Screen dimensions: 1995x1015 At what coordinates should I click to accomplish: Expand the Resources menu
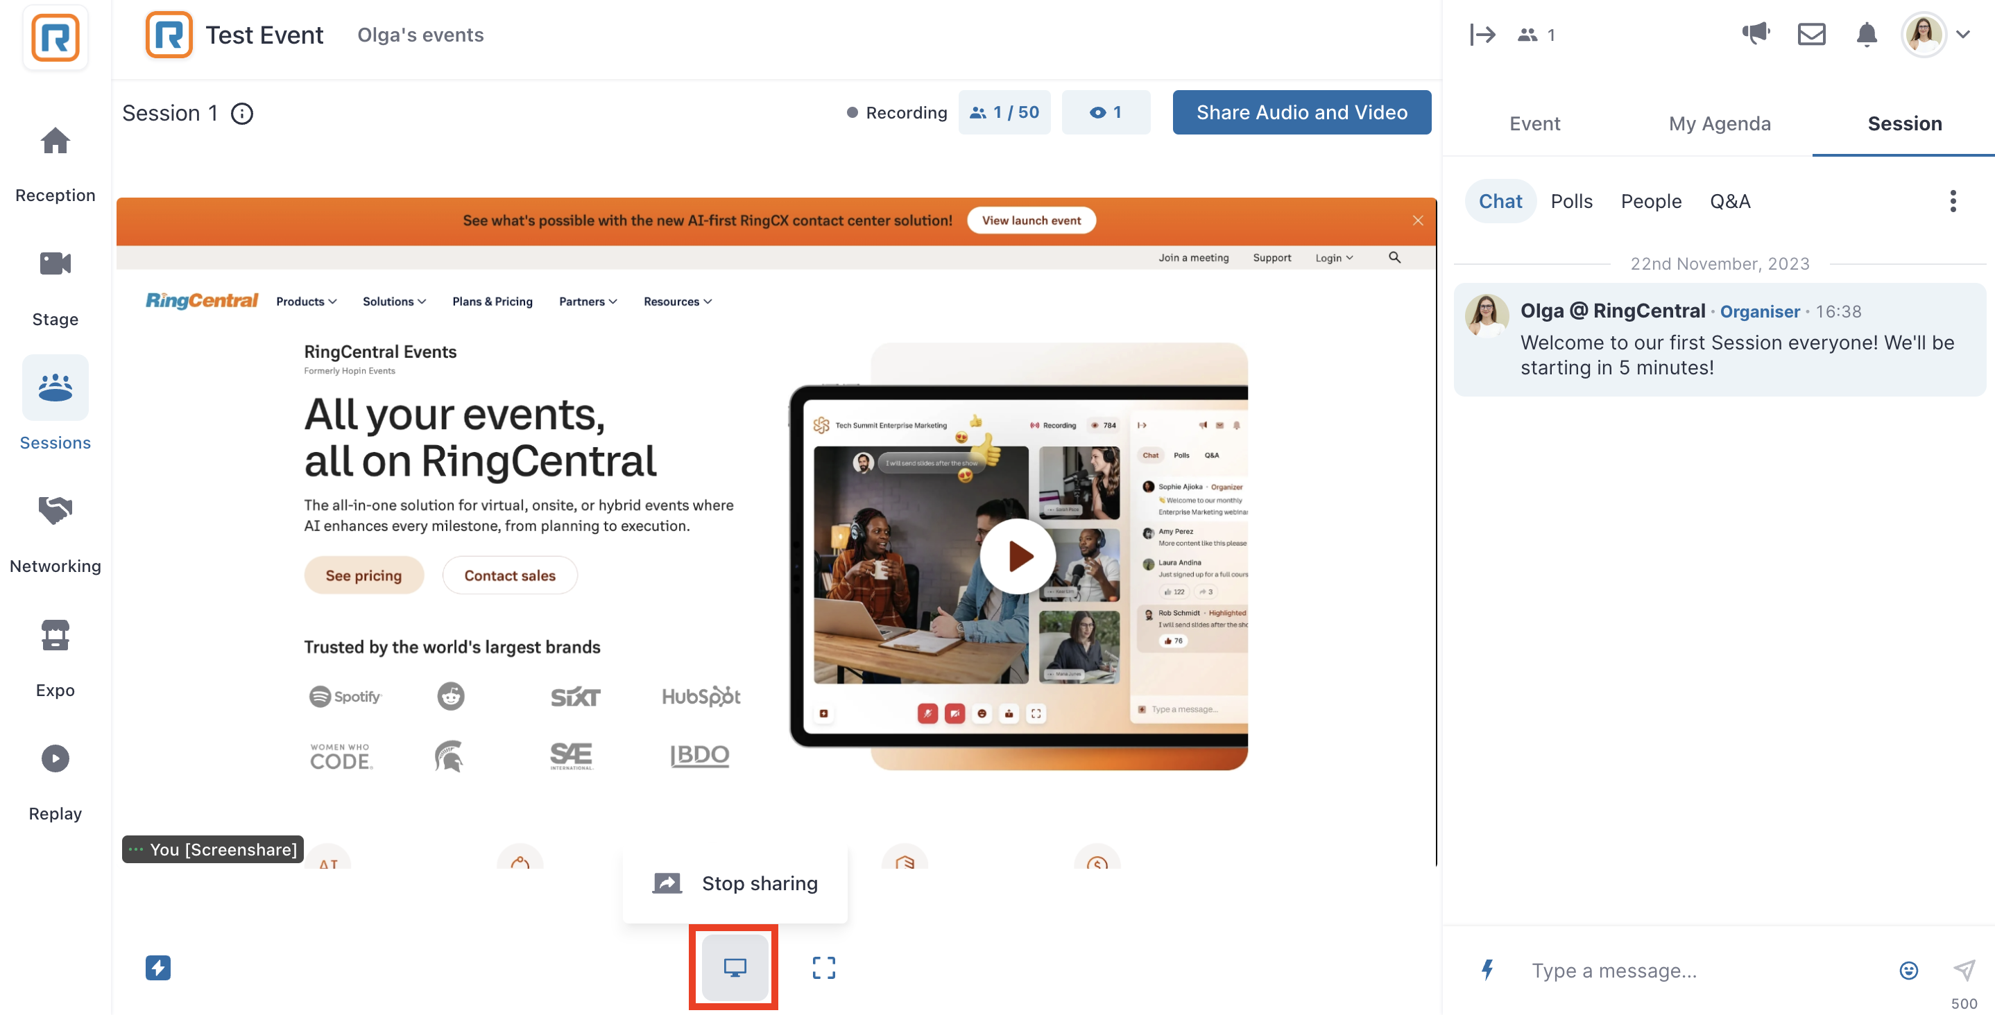[x=678, y=302]
